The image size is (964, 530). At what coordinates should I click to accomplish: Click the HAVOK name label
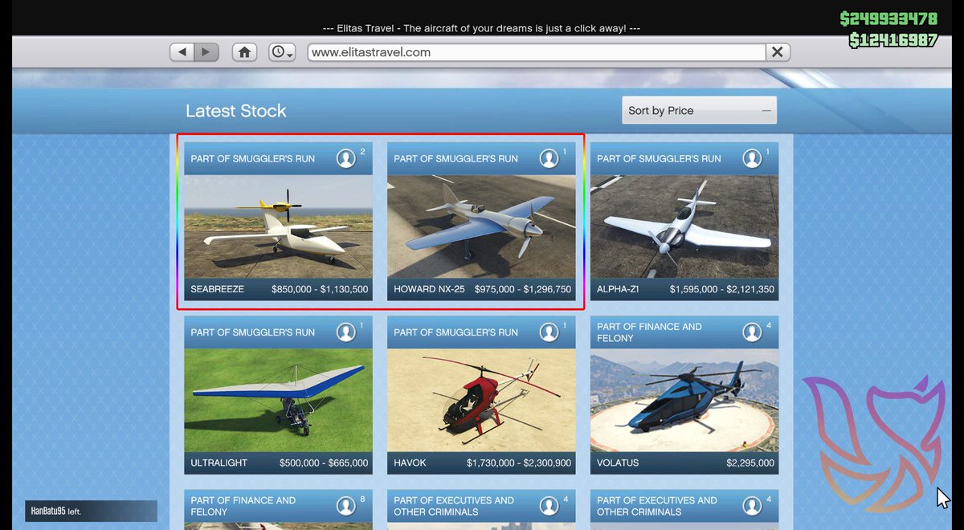(410, 463)
